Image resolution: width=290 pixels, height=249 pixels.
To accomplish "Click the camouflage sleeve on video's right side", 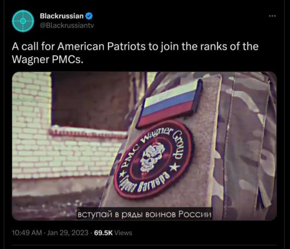I will point(248,146).
